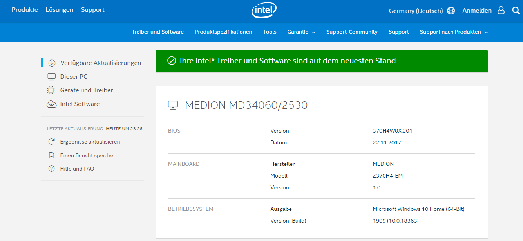
Task: Click Ergebnisse aktualisieren
Action: pyautogui.click(x=90, y=142)
